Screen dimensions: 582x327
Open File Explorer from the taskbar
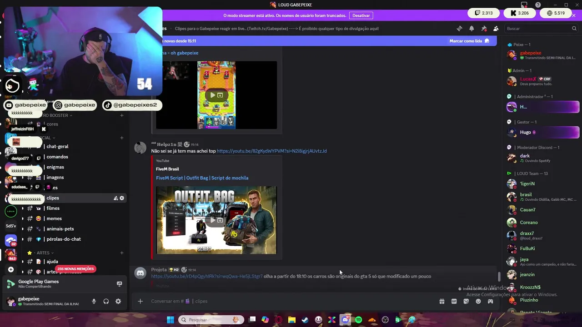(292, 320)
